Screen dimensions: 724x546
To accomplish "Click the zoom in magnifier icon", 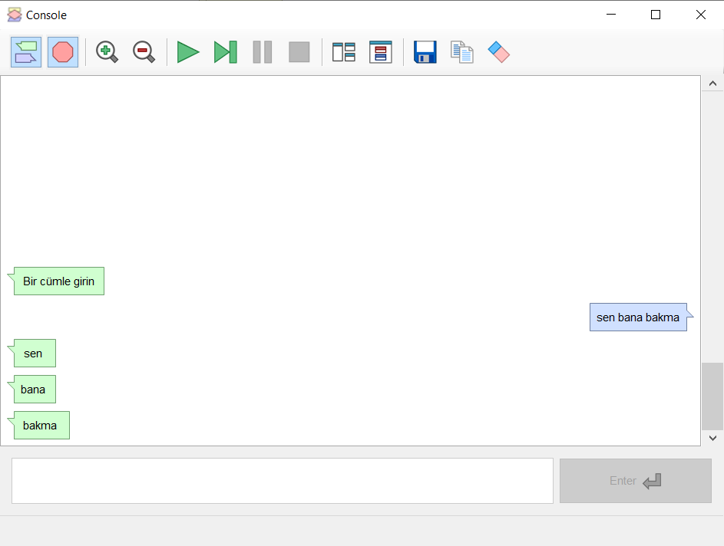I will click(107, 52).
